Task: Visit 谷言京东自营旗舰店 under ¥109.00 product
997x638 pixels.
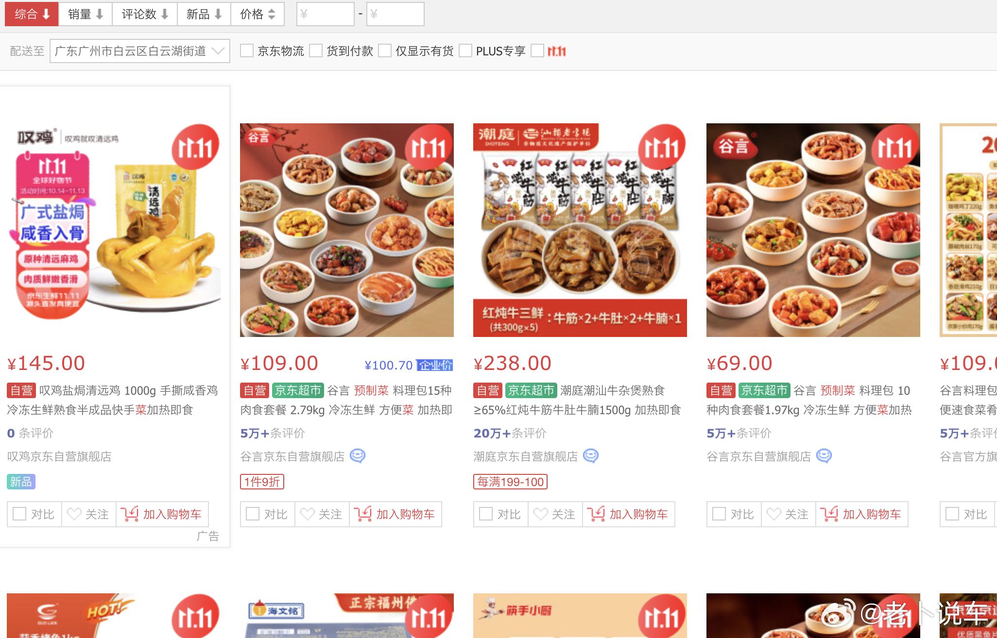Action: point(292,456)
